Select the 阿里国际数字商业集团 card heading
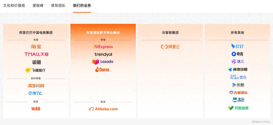The width and height of the screenshot is (273, 125). (x=103, y=33)
